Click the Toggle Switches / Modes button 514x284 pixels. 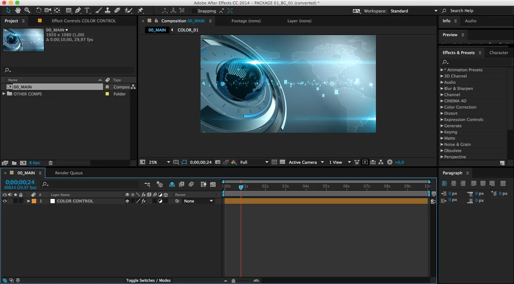tap(148, 280)
